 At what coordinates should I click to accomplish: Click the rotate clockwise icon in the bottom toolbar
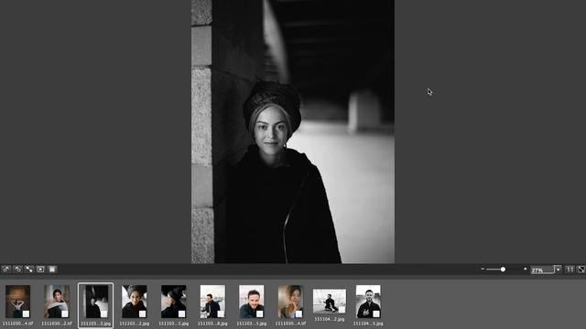[x=17, y=269]
